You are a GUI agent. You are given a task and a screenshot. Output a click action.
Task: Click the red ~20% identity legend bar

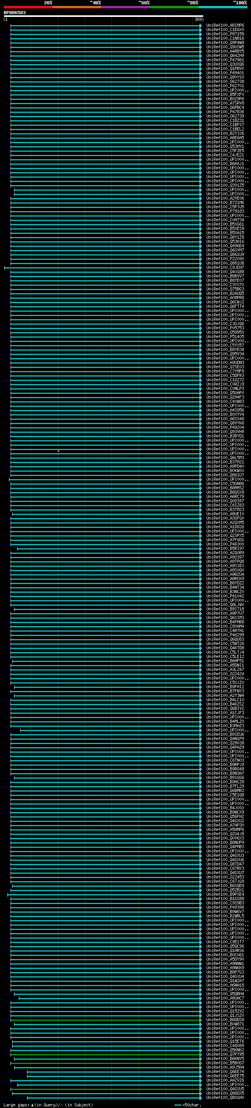pos(28,7)
